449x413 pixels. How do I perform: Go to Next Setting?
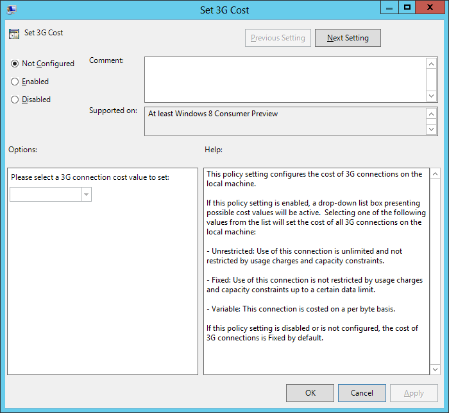click(348, 38)
